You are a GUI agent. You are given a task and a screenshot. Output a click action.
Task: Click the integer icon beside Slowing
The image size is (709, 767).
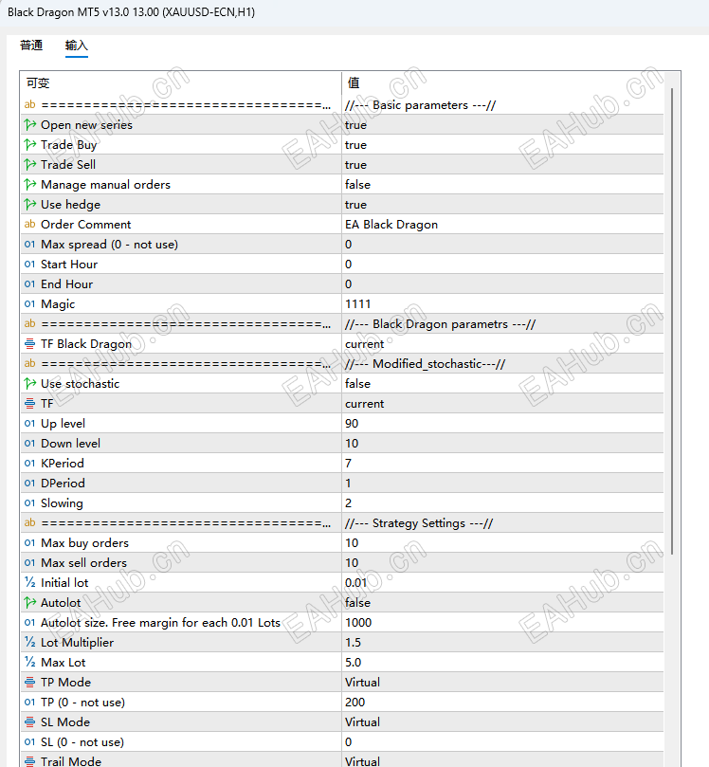click(29, 502)
